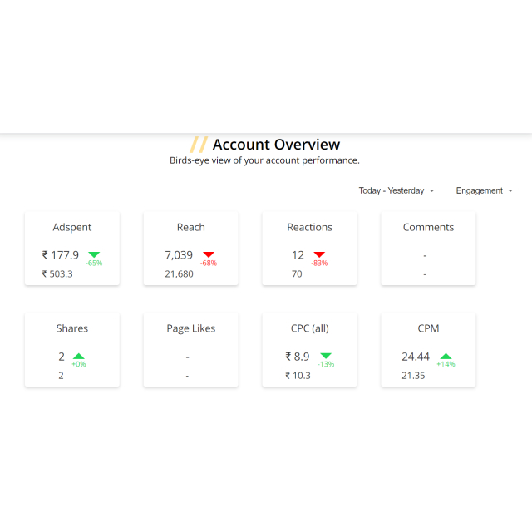Select the Shares card title
Viewport: 532px width, 532px height.
pos(72,328)
